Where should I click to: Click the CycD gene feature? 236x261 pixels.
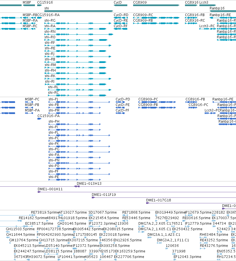click(121, 5)
